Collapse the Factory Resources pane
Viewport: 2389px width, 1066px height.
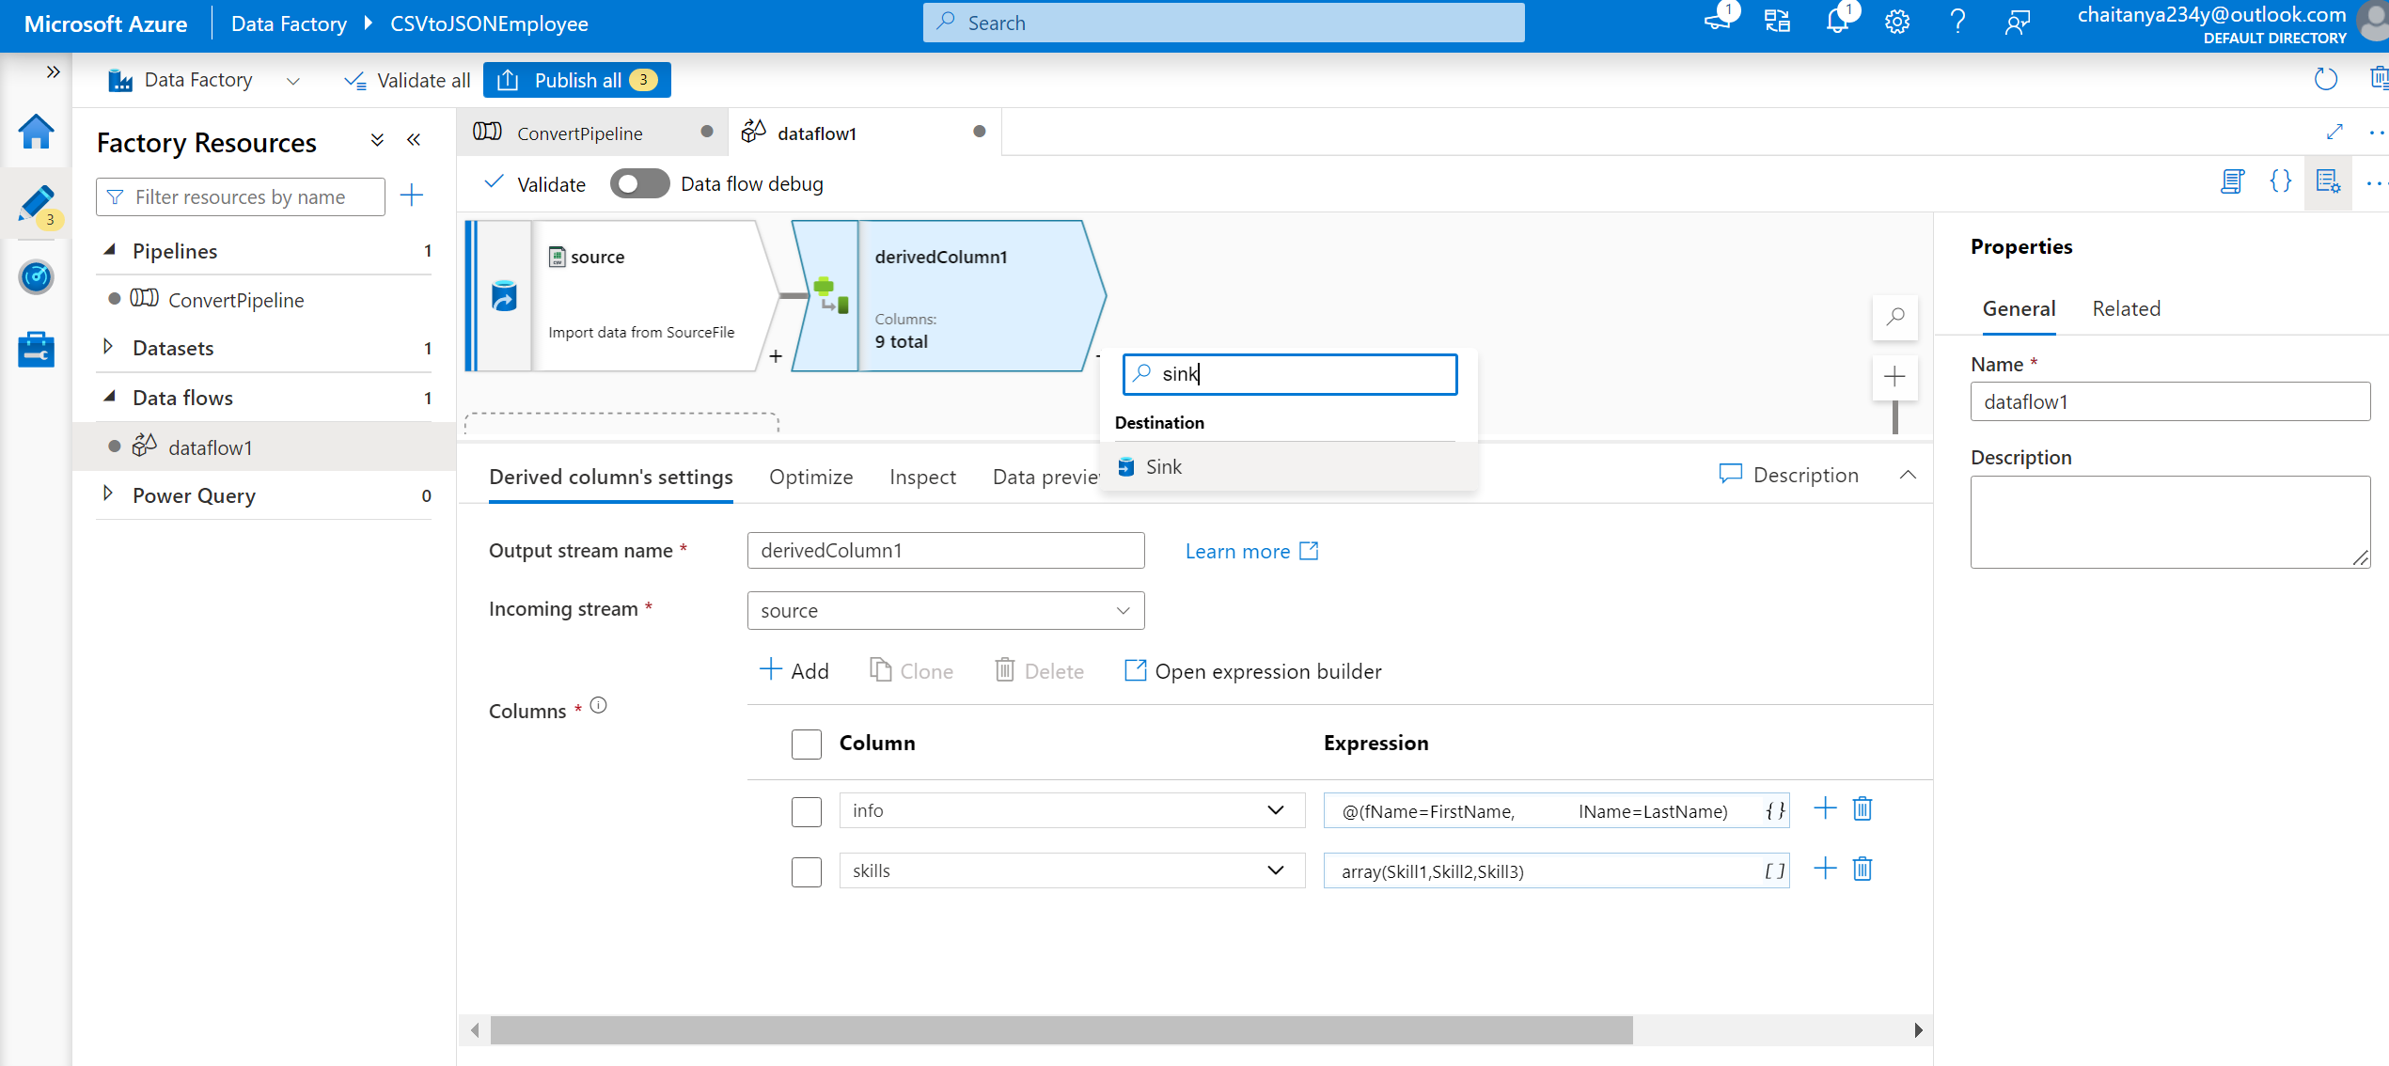click(414, 140)
